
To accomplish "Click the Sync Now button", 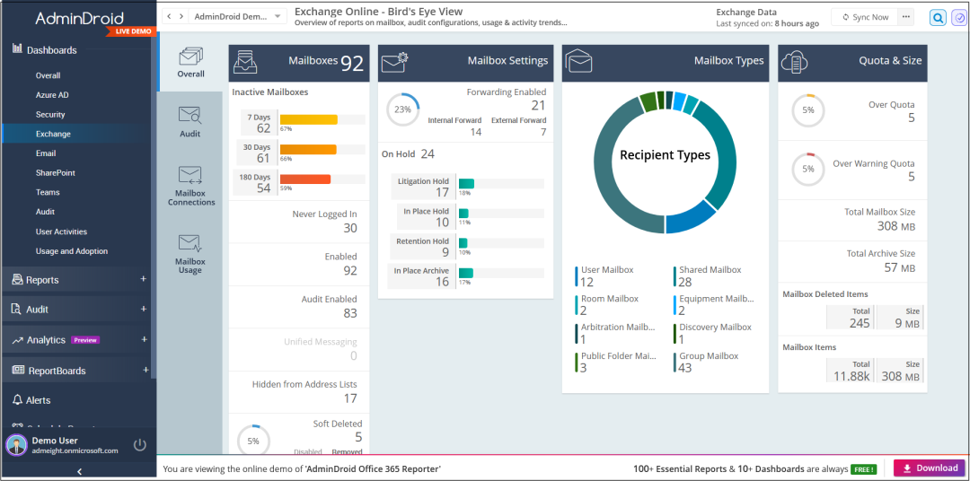I will pyautogui.click(x=865, y=17).
